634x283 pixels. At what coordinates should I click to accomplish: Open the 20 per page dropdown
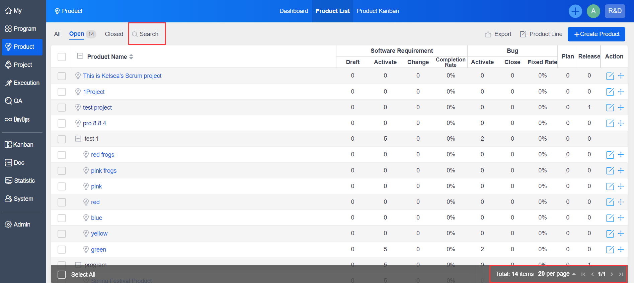tap(556, 274)
